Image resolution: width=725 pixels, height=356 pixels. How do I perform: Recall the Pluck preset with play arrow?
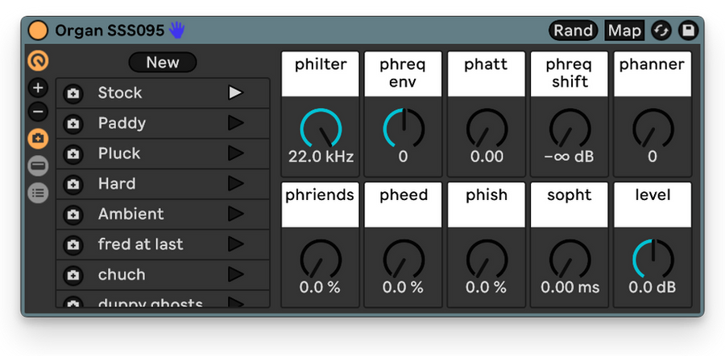point(236,153)
